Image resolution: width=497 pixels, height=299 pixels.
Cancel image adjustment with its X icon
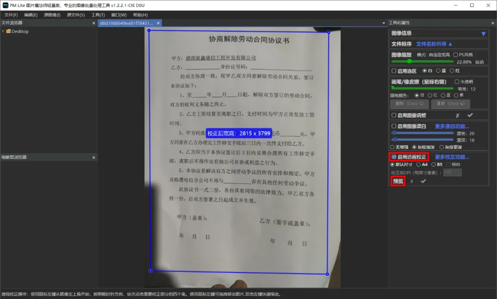pos(457,115)
